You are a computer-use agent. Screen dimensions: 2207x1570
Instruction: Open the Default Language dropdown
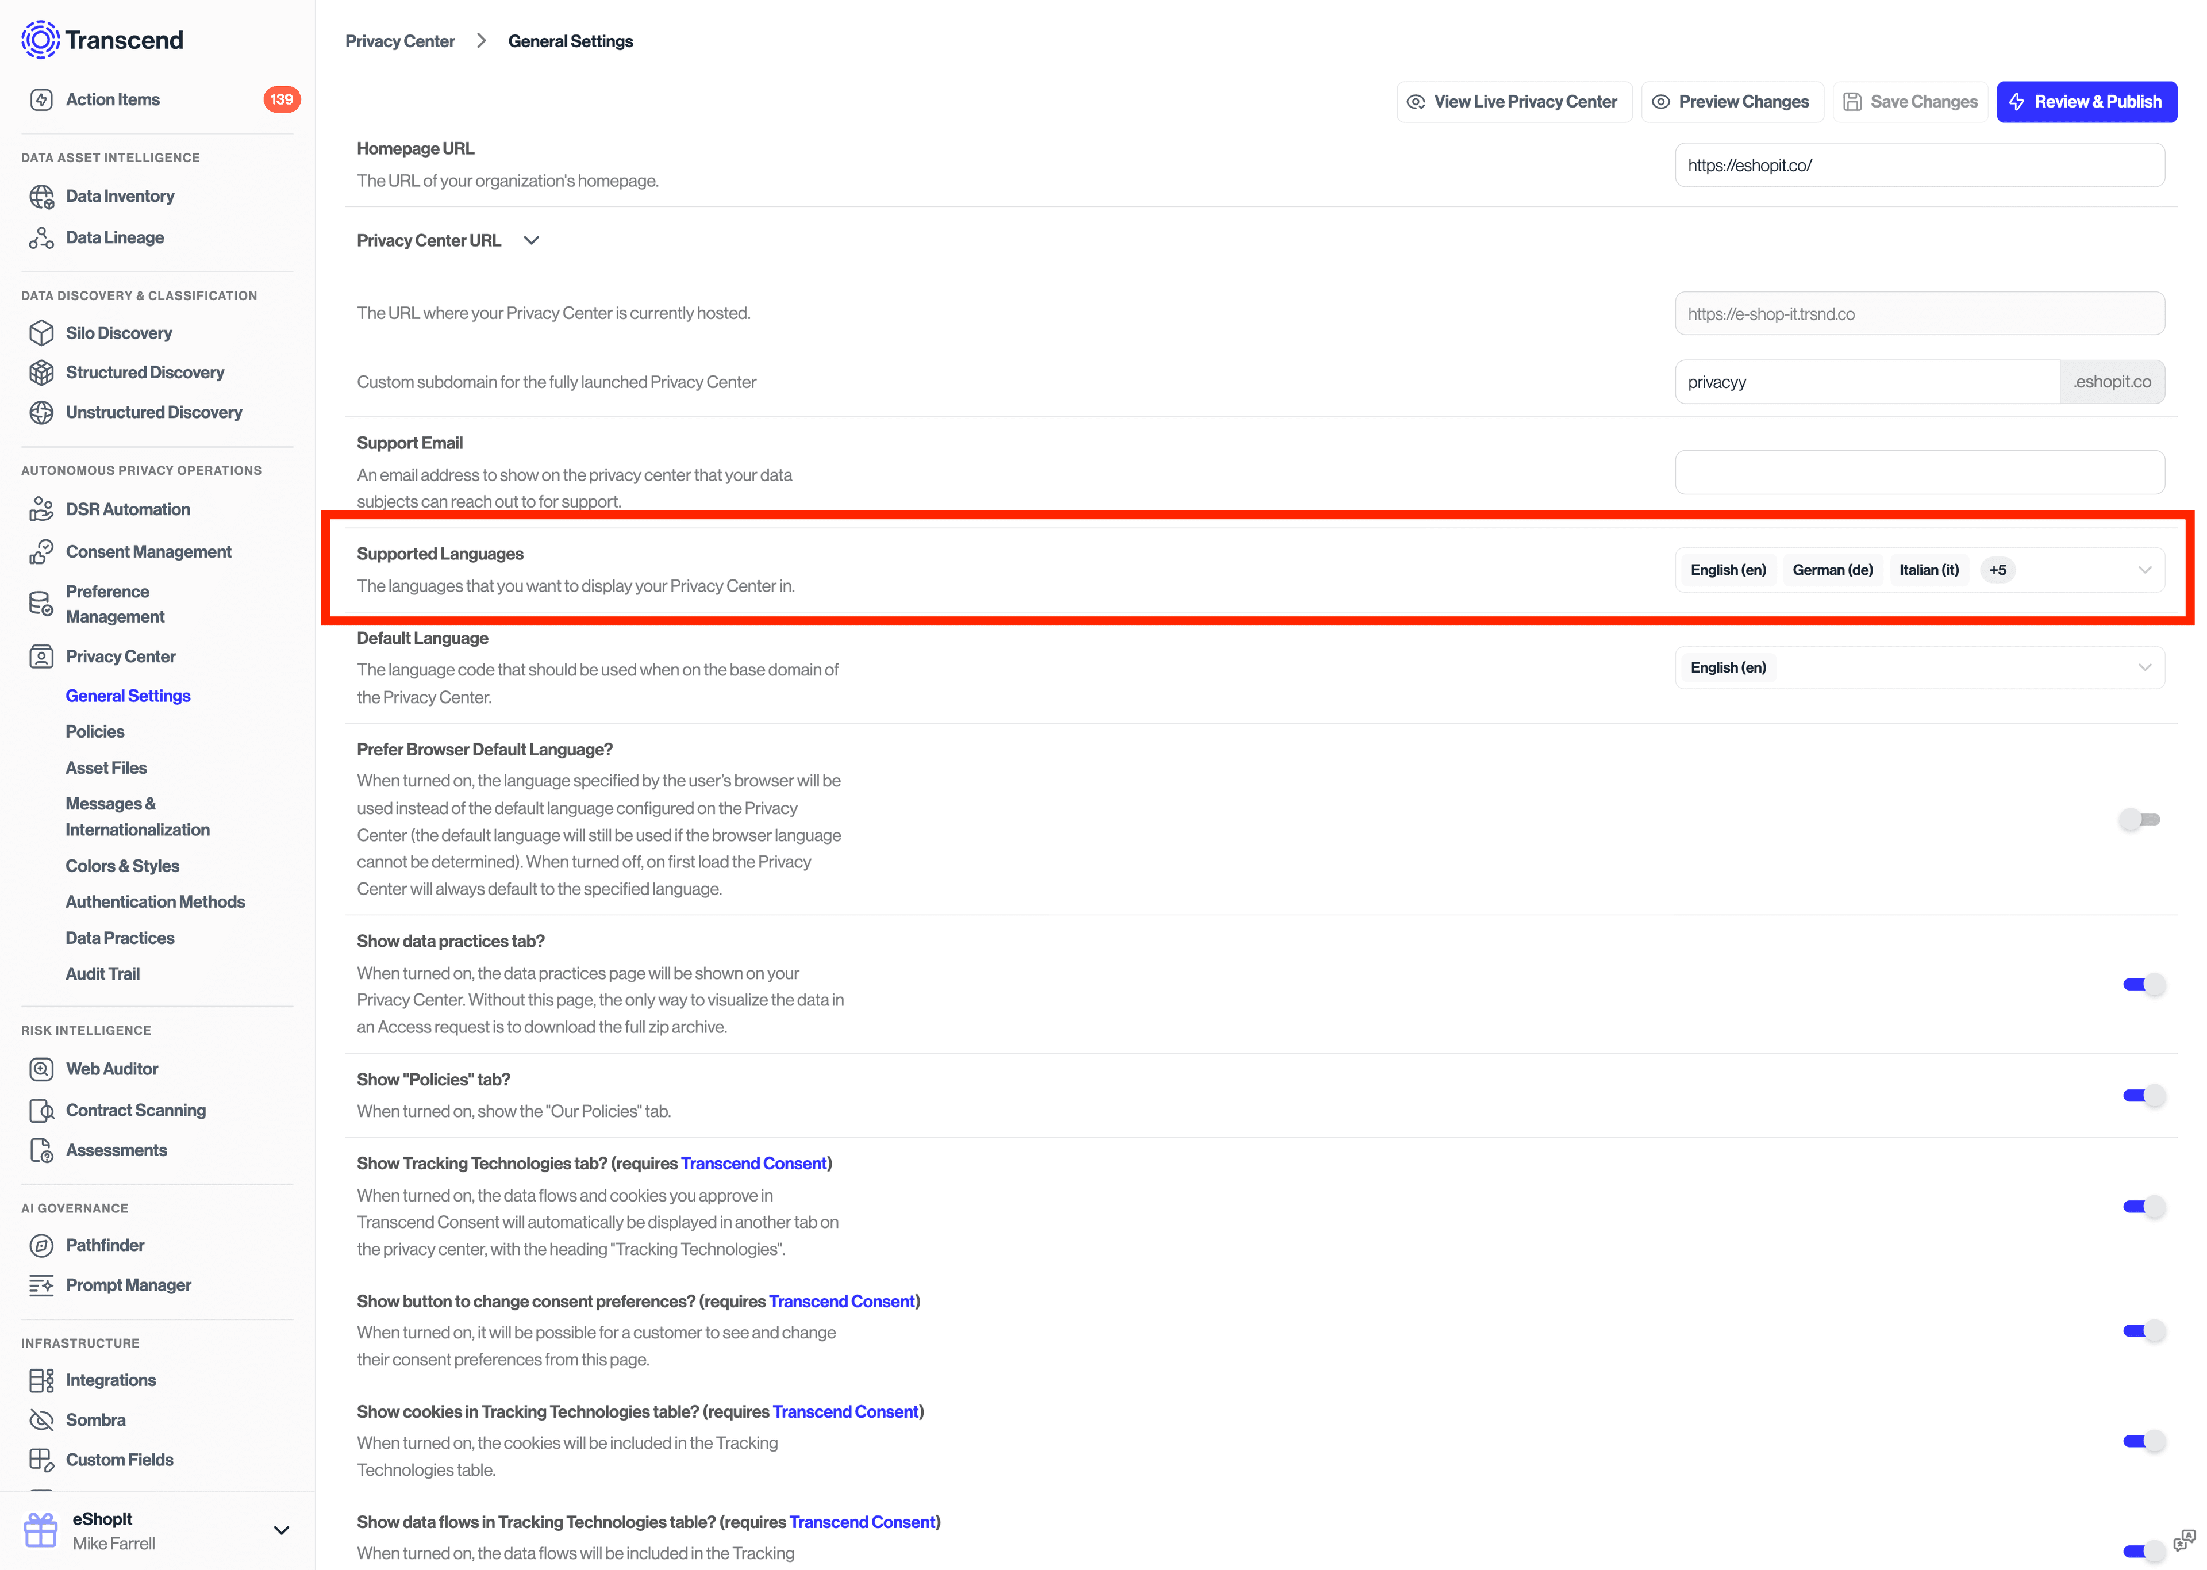click(2145, 667)
